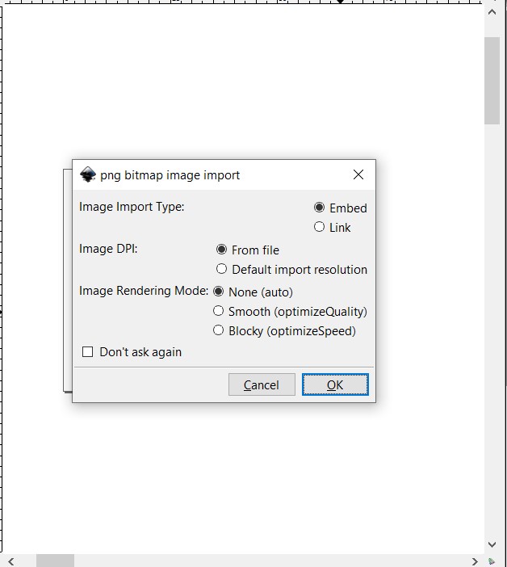Click the vertical scrollbar down arrow
Viewport: 507px width, 567px height.
pos(492,544)
